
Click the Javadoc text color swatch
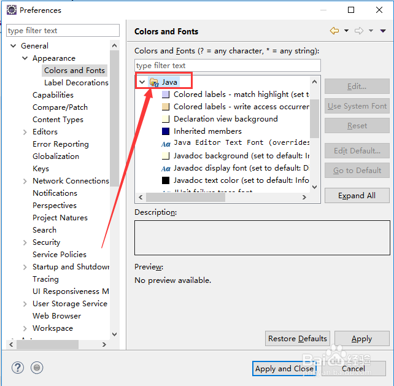pos(166,180)
